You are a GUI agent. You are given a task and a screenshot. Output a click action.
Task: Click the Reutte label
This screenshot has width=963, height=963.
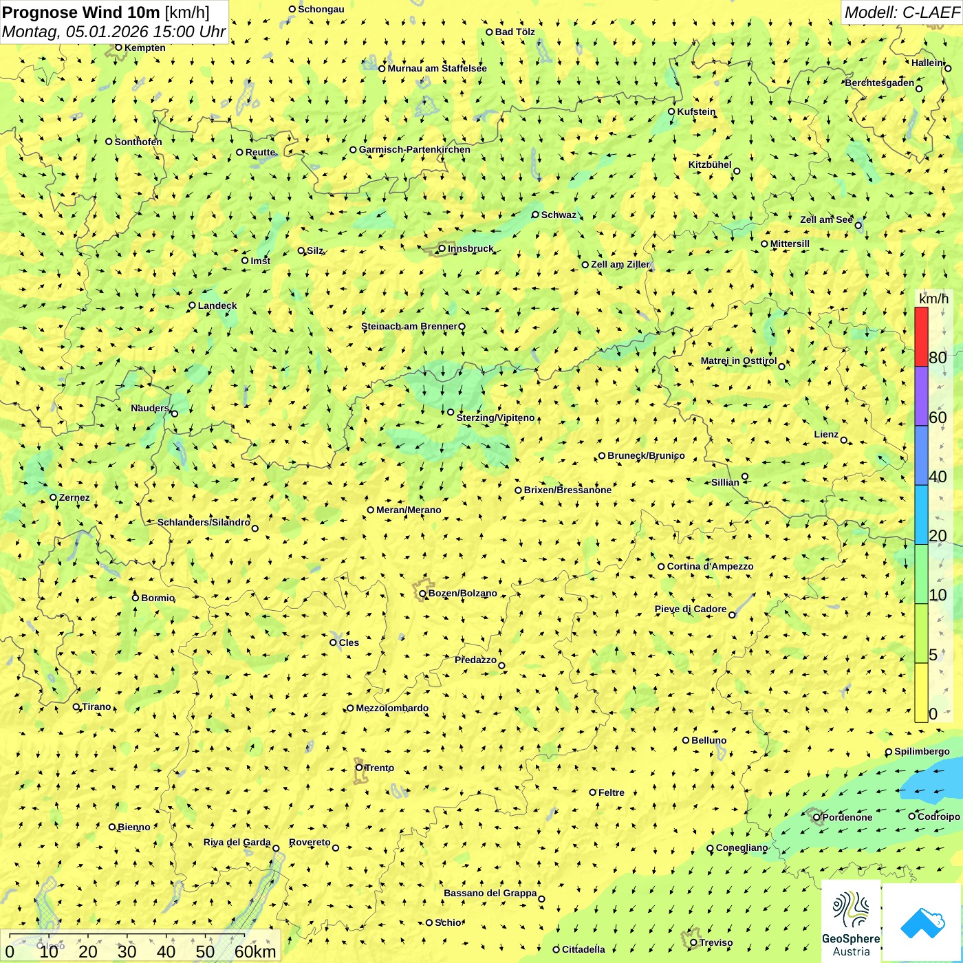260,152
